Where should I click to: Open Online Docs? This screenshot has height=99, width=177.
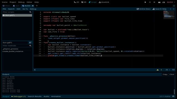[x=144, y=9]
